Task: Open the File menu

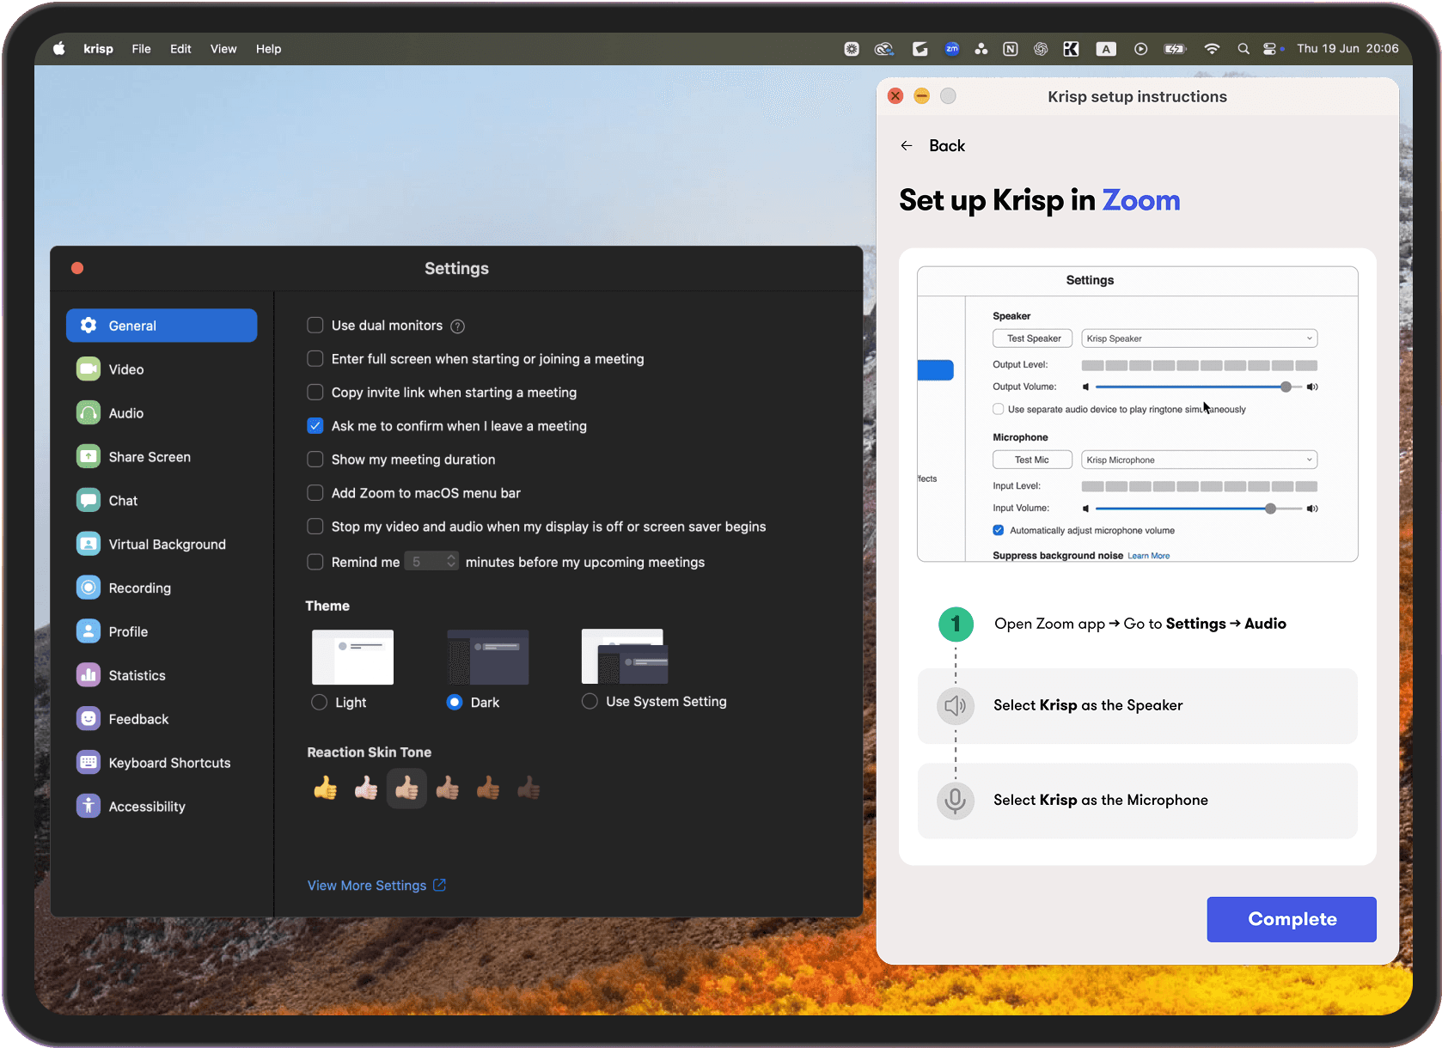Action: tap(142, 49)
